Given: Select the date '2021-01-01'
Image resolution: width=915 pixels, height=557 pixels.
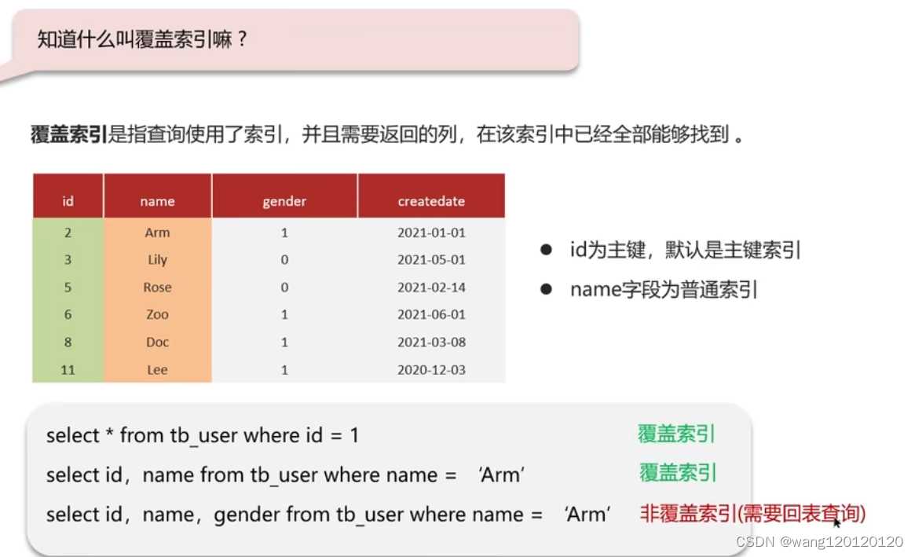Looking at the screenshot, I should (x=431, y=233).
